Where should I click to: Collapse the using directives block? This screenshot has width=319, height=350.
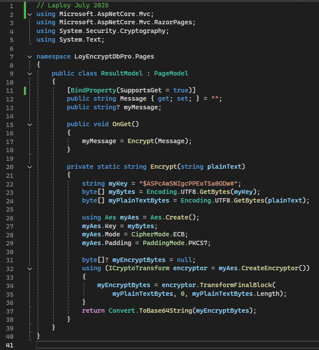point(29,14)
